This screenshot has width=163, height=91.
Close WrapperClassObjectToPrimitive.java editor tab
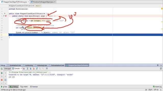click(28, 2)
